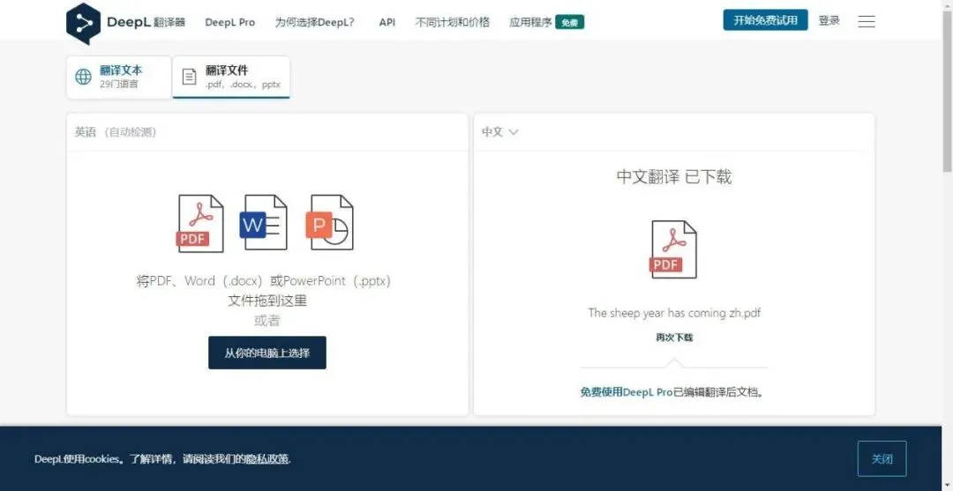Click the 中文翻译 已下载 heading
The width and height of the screenshot is (953, 491).
click(x=674, y=177)
